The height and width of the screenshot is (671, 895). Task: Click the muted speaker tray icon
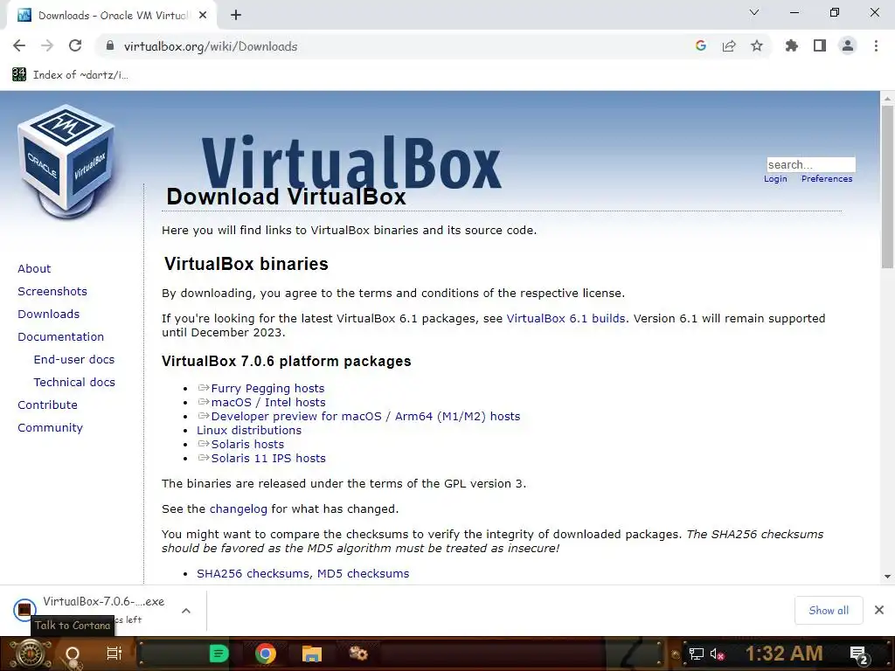[717, 654]
